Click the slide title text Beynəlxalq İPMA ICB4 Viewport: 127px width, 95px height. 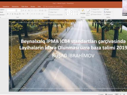[x=46, y=41]
